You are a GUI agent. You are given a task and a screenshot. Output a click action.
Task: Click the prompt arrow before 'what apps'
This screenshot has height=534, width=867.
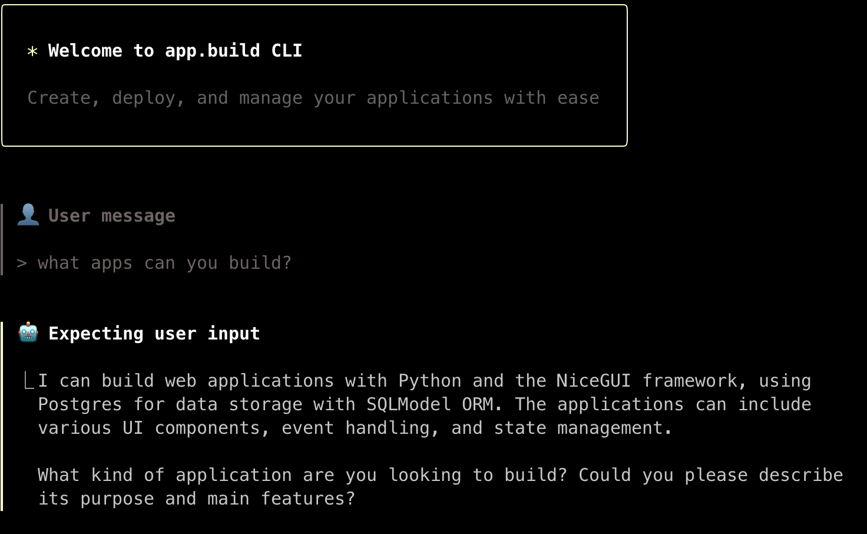pyautogui.click(x=22, y=263)
